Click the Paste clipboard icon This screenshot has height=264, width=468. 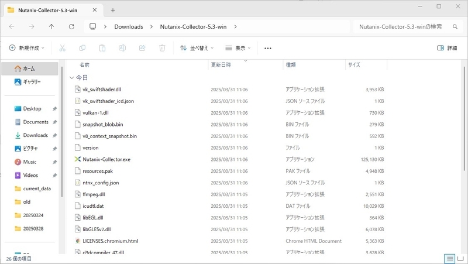pos(102,48)
